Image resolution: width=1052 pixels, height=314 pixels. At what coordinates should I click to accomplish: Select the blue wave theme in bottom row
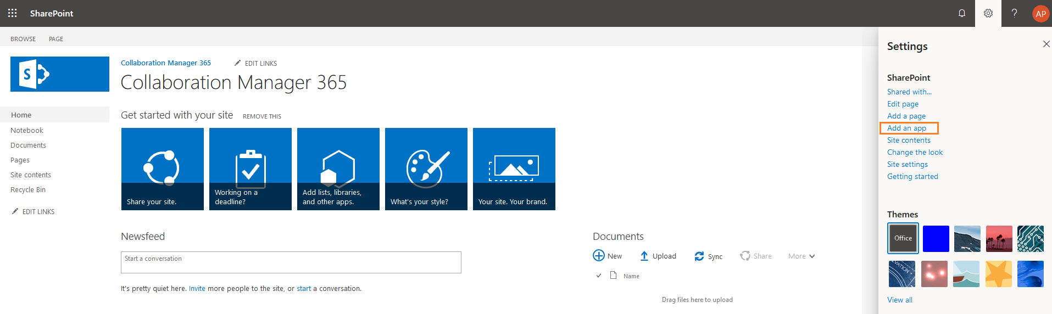[x=1031, y=274]
